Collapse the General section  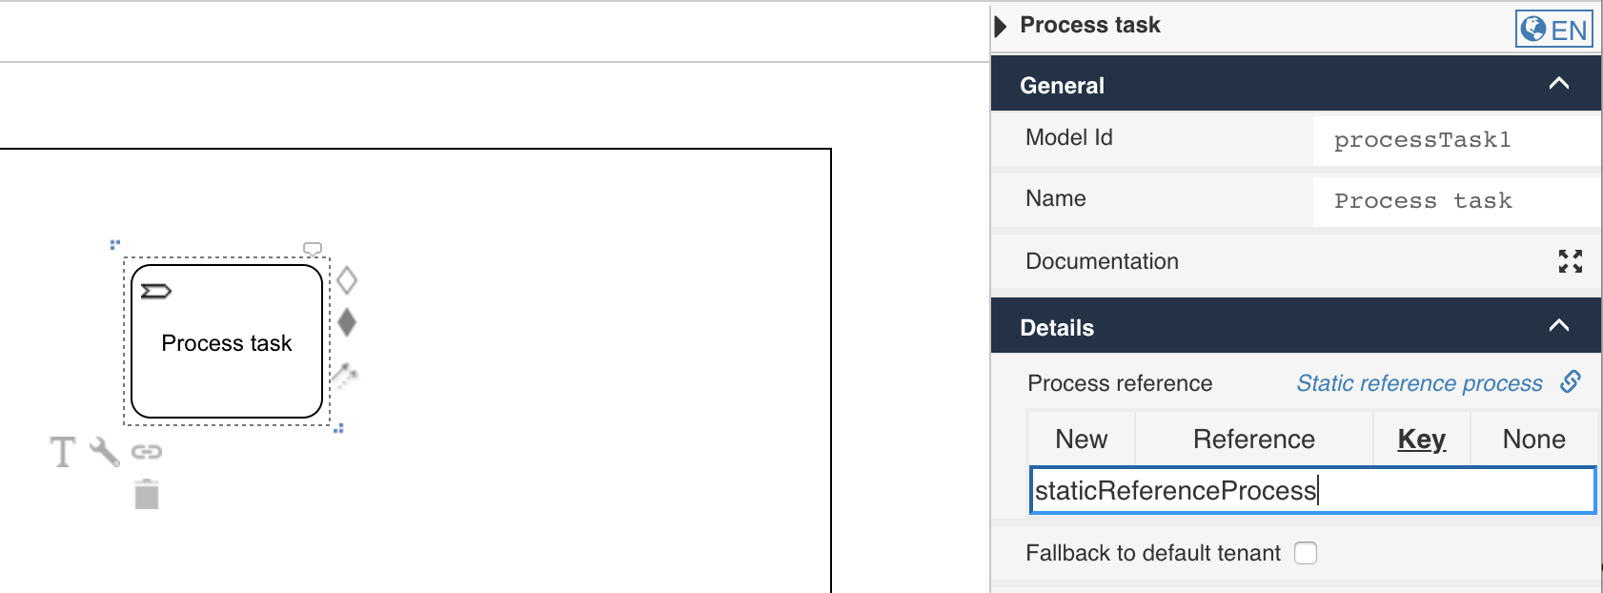click(x=1559, y=84)
